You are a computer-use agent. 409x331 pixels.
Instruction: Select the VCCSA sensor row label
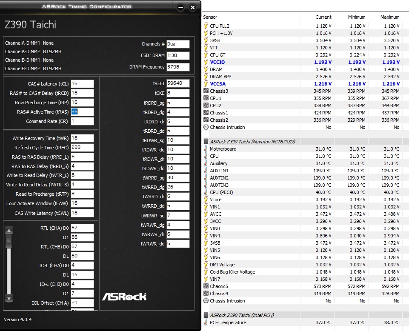[x=218, y=84]
